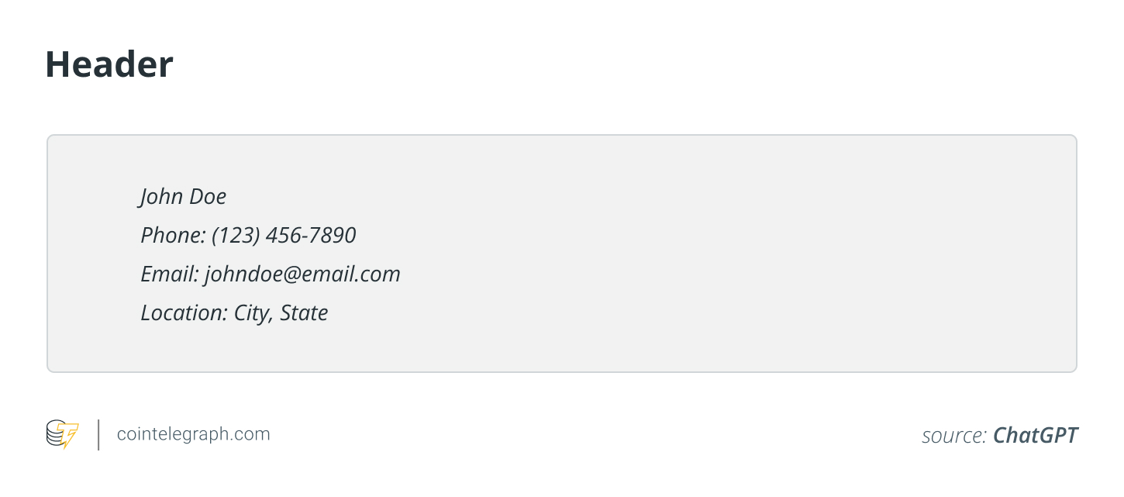Click the lightning bolt in the logo

(x=70, y=436)
